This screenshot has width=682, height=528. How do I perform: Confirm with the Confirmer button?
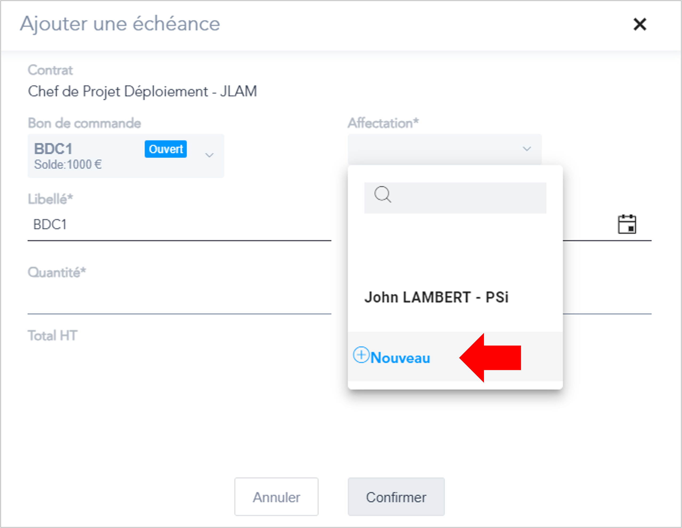pyautogui.click(x=396, y=497)
